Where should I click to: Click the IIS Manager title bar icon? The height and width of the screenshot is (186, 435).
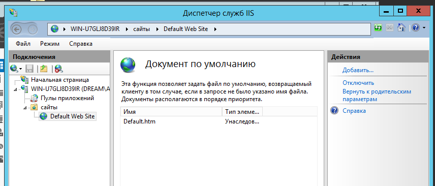coord(13,13)
